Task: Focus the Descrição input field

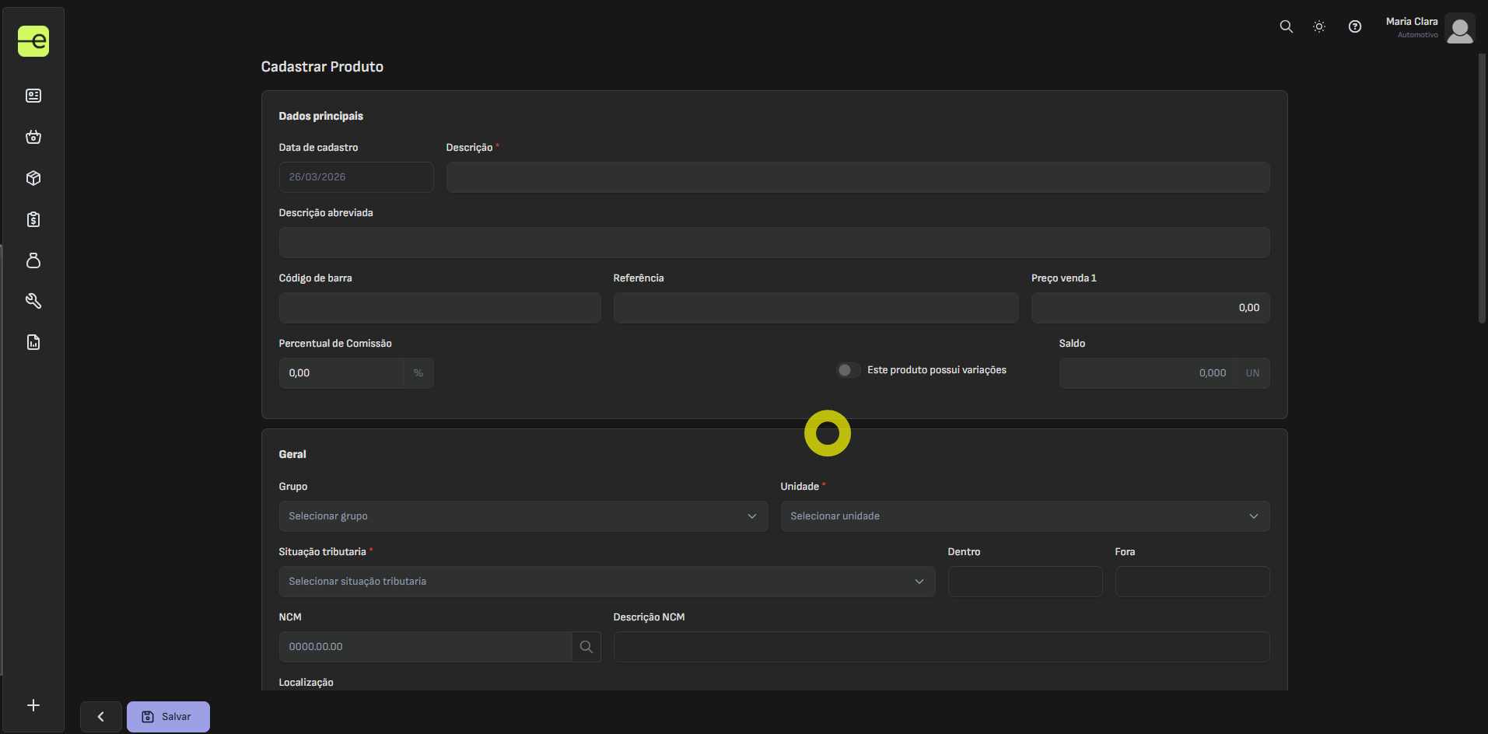Action: click(x=857, y=177)
